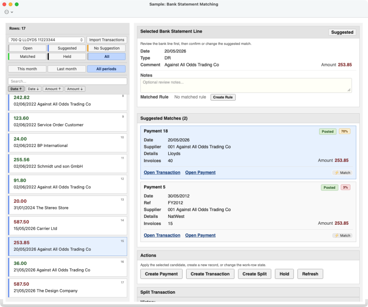Click the Refresh button

(310, 274)
